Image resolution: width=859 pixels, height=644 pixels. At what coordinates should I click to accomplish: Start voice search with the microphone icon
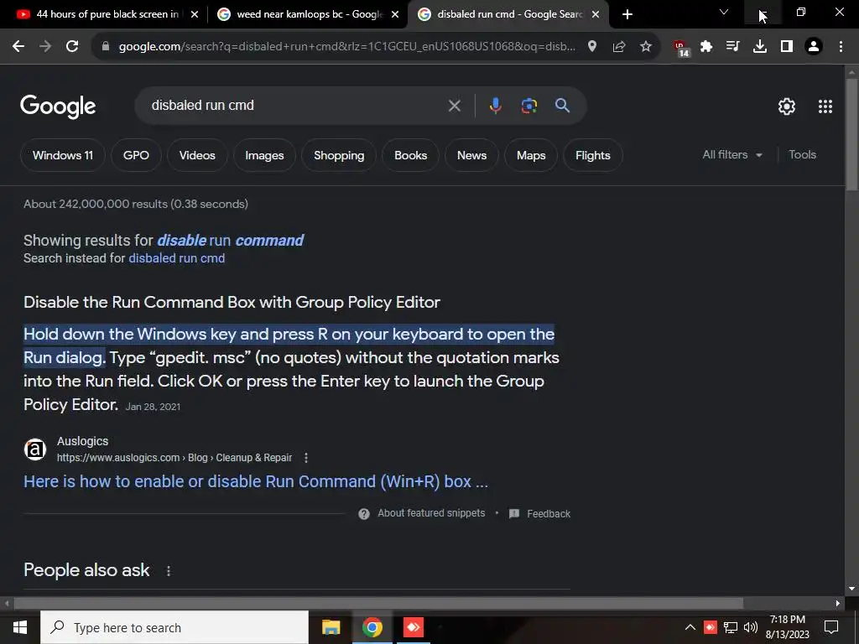(495, 106)
